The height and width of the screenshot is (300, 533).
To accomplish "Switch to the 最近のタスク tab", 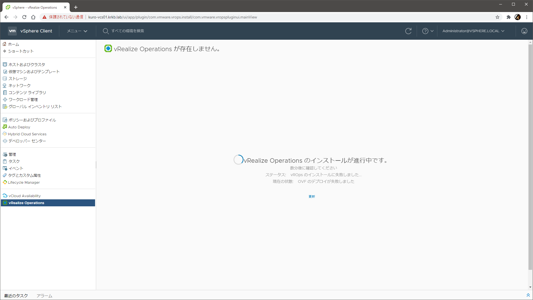I will (16, 296).
